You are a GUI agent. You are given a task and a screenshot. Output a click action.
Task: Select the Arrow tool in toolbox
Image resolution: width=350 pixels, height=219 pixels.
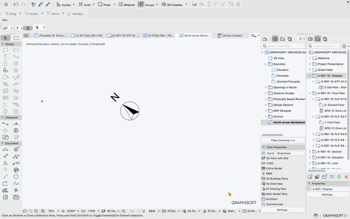pyautogui.click(x=6, y=38)
